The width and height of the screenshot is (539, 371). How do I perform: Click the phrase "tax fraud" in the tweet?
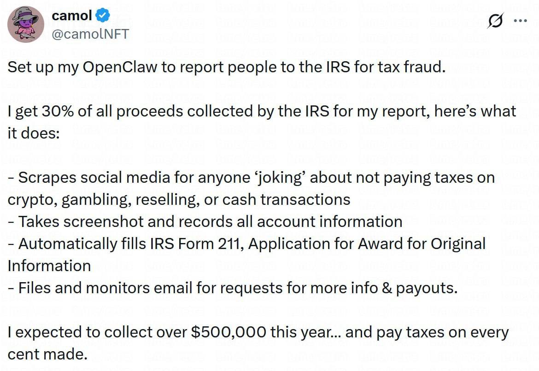click(412, 67)
